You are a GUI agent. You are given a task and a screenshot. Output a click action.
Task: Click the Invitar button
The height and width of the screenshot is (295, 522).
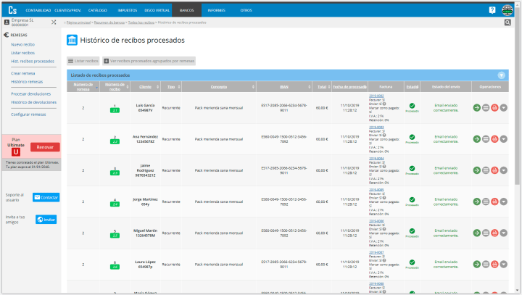click(46, 220)
